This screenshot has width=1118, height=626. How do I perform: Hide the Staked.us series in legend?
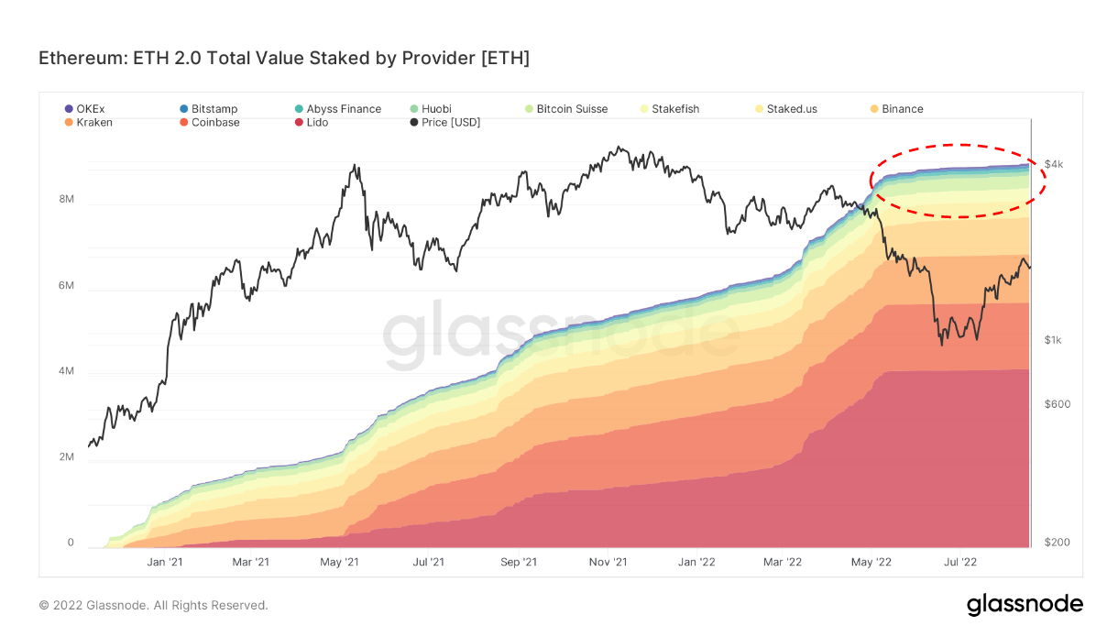click(x=793, y=109)
